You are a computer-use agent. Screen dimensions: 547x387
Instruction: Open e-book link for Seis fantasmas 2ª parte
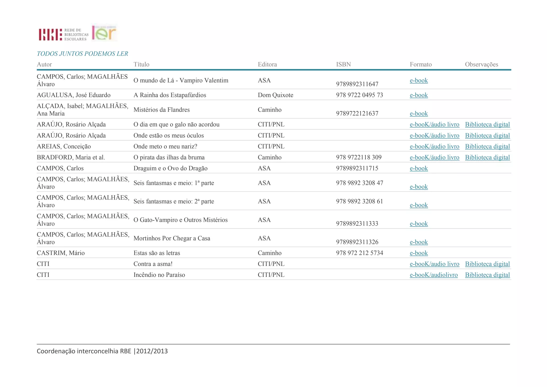click(419, 205)
